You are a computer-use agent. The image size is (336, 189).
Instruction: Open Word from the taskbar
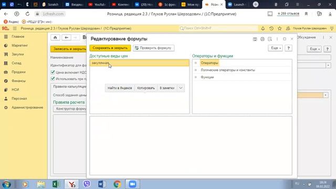102,184
